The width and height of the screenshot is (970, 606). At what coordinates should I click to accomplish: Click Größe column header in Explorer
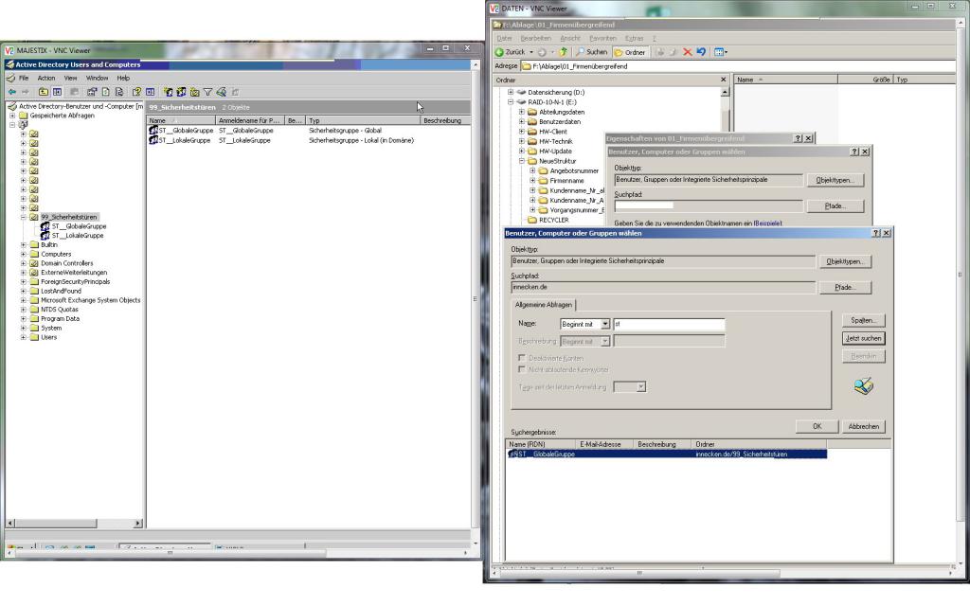(x=866, y=80)
